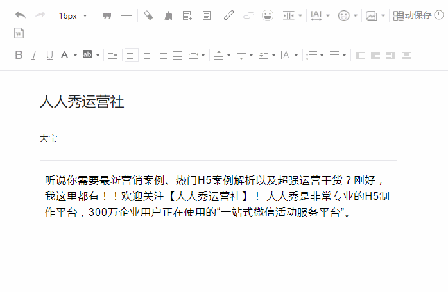
Task: Click the auto-save clock icon
Action: (x=438, y=15)
